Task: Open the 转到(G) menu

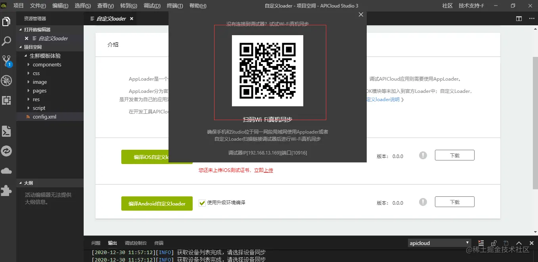Action: 128,6
